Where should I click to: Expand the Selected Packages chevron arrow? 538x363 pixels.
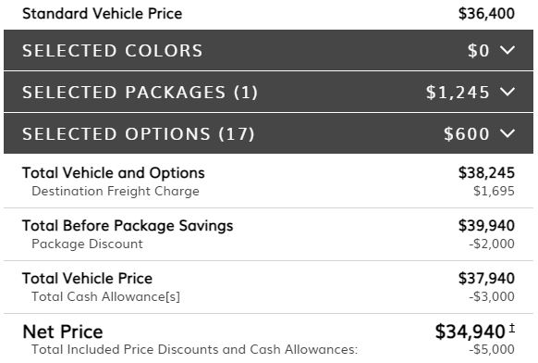pos(507,92)
